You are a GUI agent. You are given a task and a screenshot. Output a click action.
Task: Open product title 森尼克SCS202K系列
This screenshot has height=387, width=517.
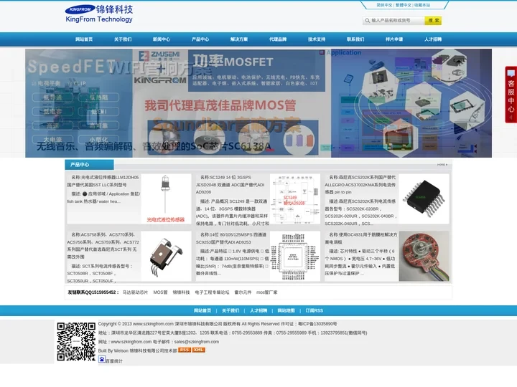click(360, 185)
